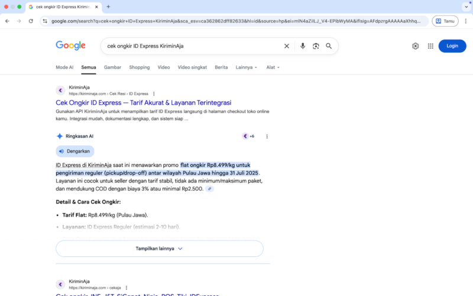The width and height of the screenshot is (473, 296).
Task: Click the magnifying glass search button
Action: (x=329, y=46)
